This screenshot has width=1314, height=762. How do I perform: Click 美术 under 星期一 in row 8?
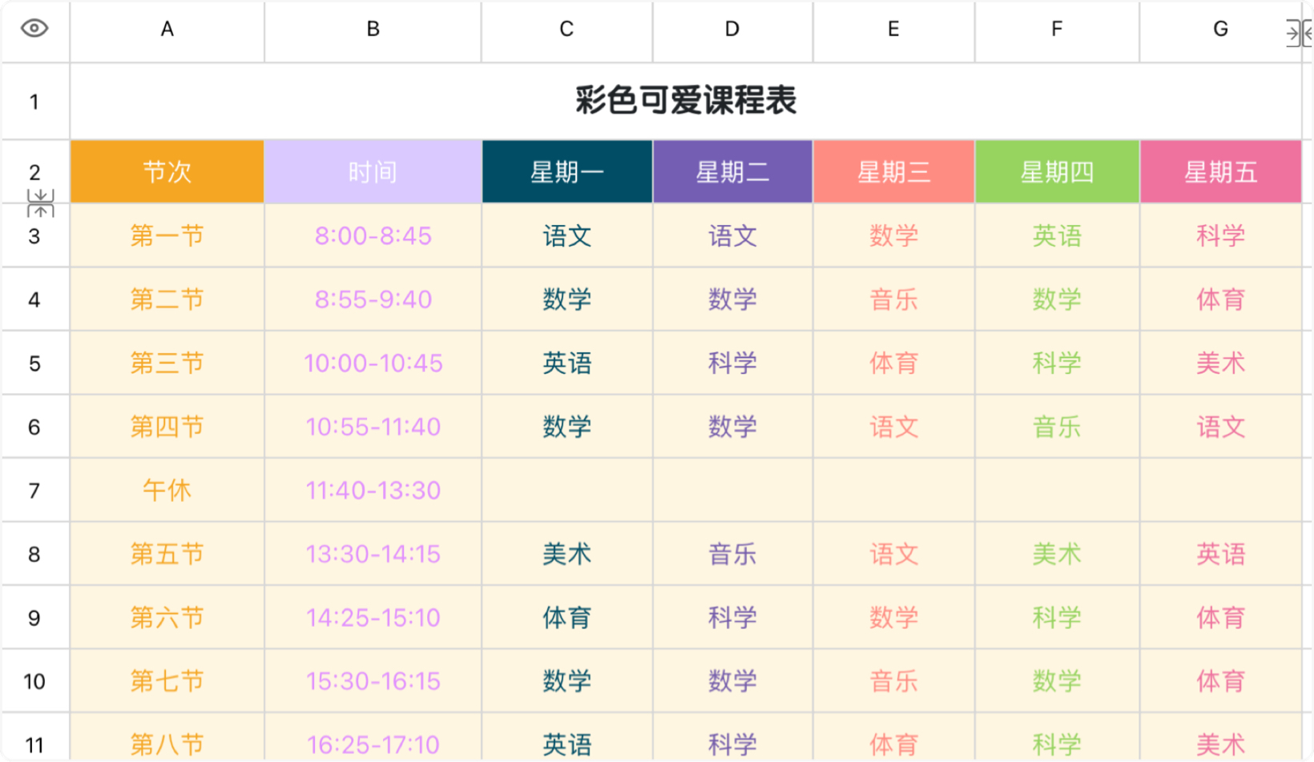(566, 554)
